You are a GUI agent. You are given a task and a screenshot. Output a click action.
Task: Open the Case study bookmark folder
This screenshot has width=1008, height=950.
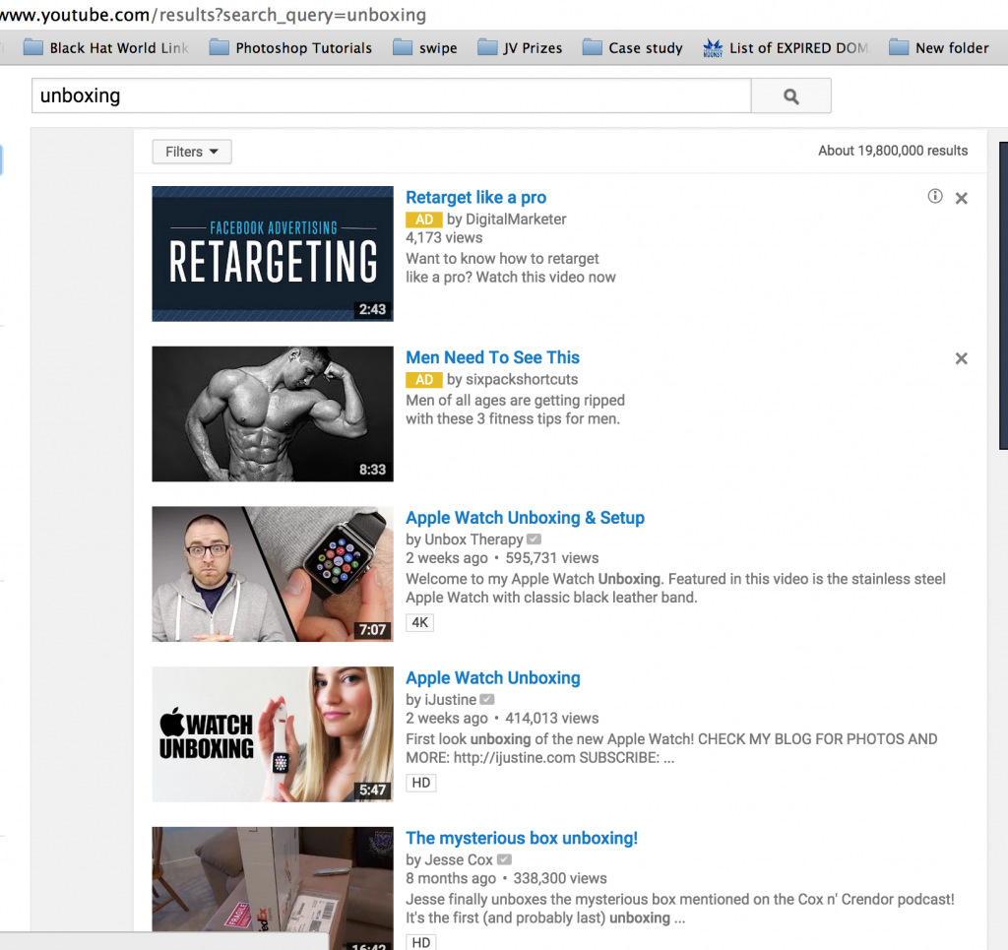(633, 47)
